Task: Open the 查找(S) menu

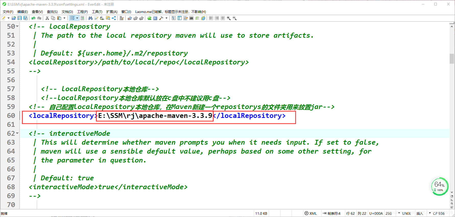Action: pyautogui.click(x=52, y=12)
